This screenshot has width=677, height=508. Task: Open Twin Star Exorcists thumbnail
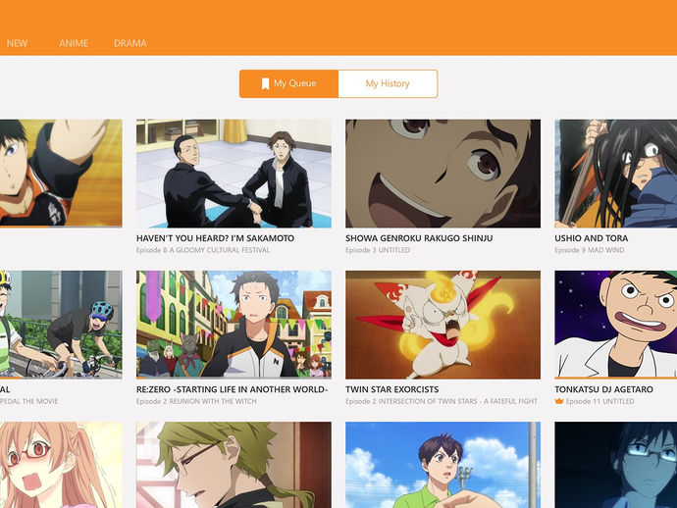pyautogui.click(x=443, y=325)
